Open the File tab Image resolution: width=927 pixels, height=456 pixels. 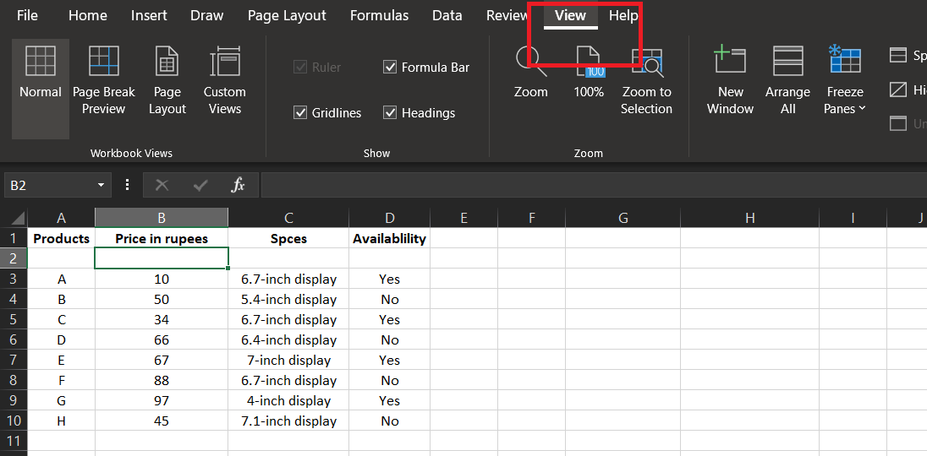[x=27, y=15]
